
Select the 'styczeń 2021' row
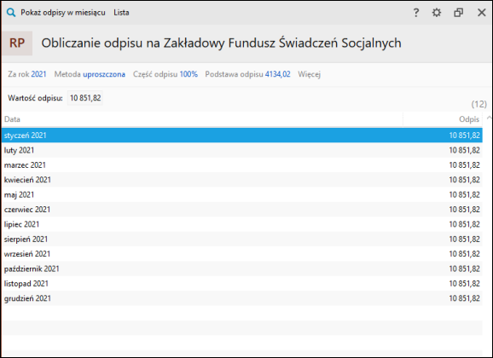(x=242, y=136)
